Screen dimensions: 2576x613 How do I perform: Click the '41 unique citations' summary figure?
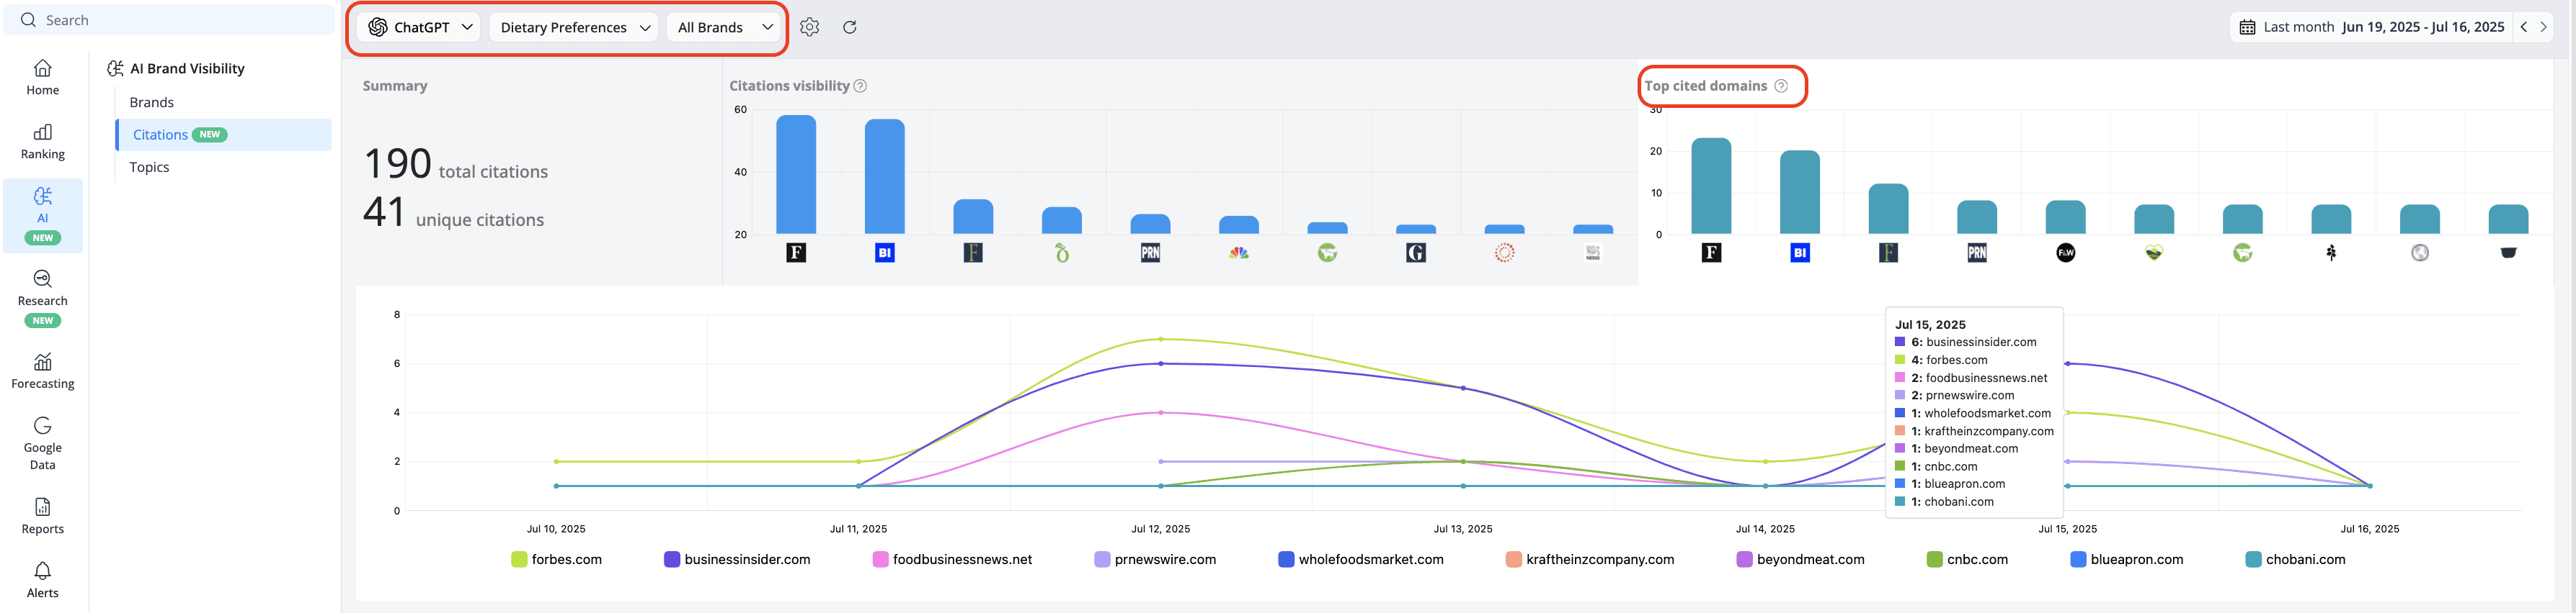pyautogui.click(x=453, y=213)
